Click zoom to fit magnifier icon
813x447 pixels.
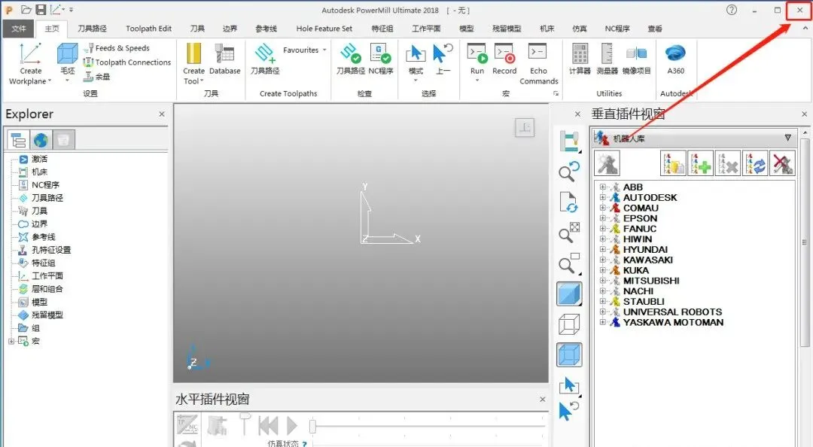click(x=569, y=234)
